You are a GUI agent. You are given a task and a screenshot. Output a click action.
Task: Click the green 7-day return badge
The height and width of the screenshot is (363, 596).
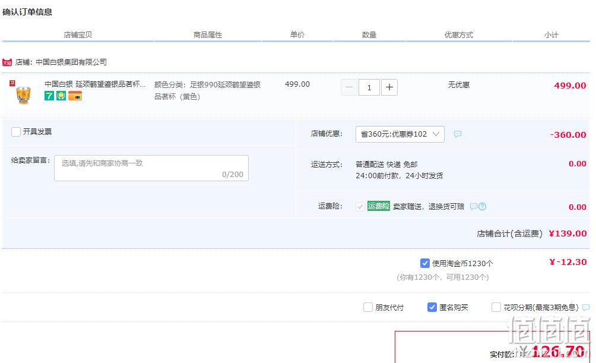tap(49, 96)
